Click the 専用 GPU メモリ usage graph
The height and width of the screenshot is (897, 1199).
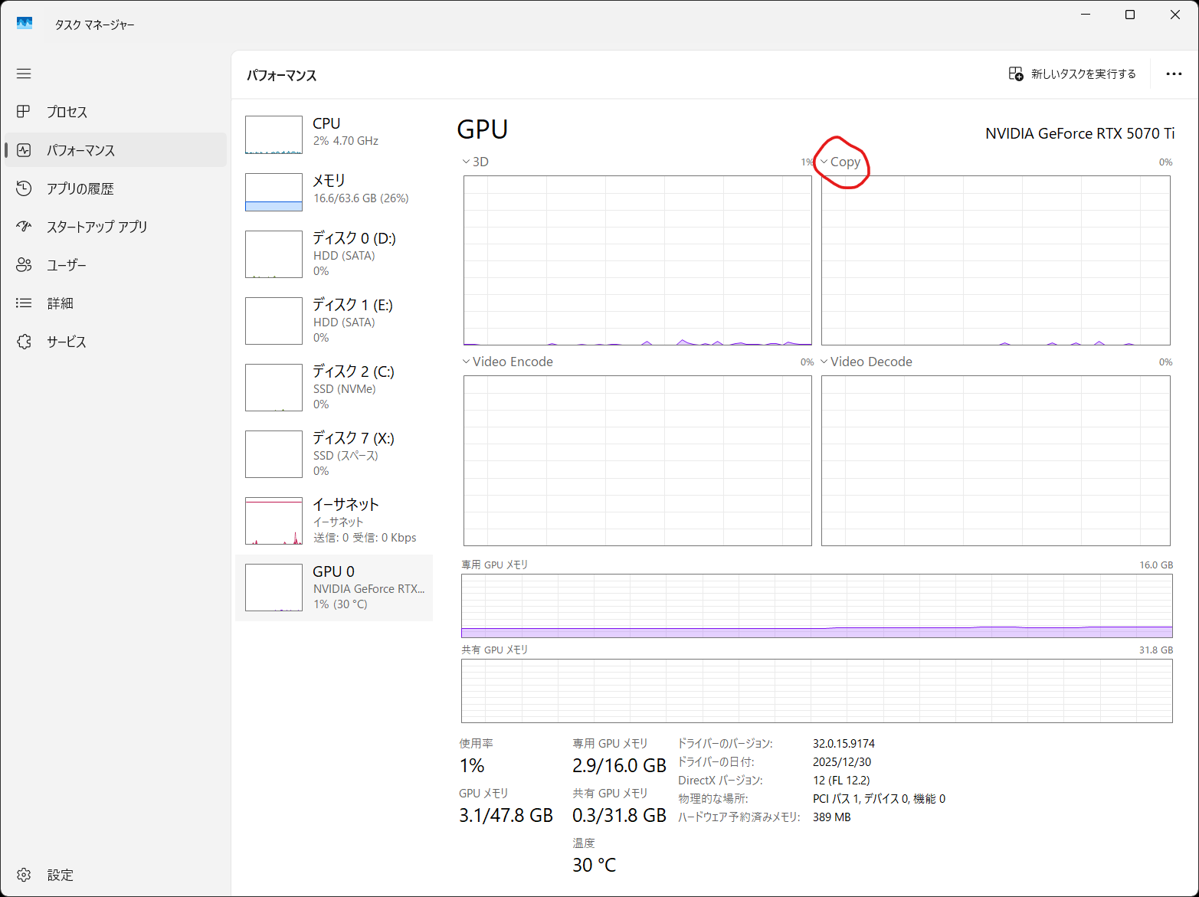click(x=817, y=606)
